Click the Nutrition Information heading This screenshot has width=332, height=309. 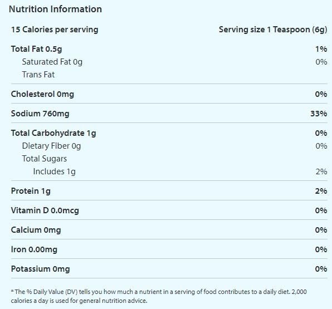pyautogui.click(x=55, y=9)
